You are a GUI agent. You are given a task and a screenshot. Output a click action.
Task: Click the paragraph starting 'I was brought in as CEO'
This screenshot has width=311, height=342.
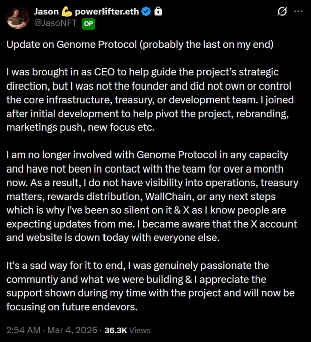pyautogui.click(x=150, y=100)
